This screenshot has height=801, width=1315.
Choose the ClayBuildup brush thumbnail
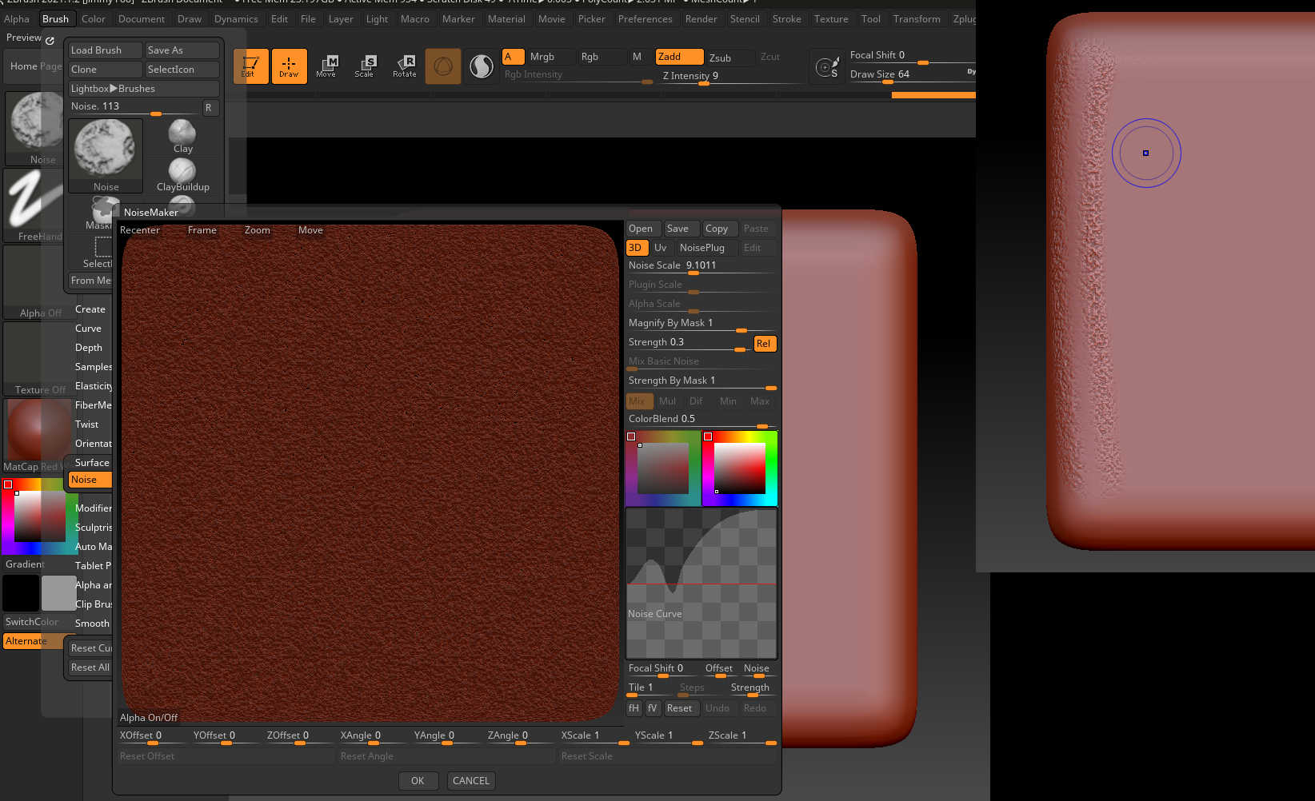(x=182, y=174)
